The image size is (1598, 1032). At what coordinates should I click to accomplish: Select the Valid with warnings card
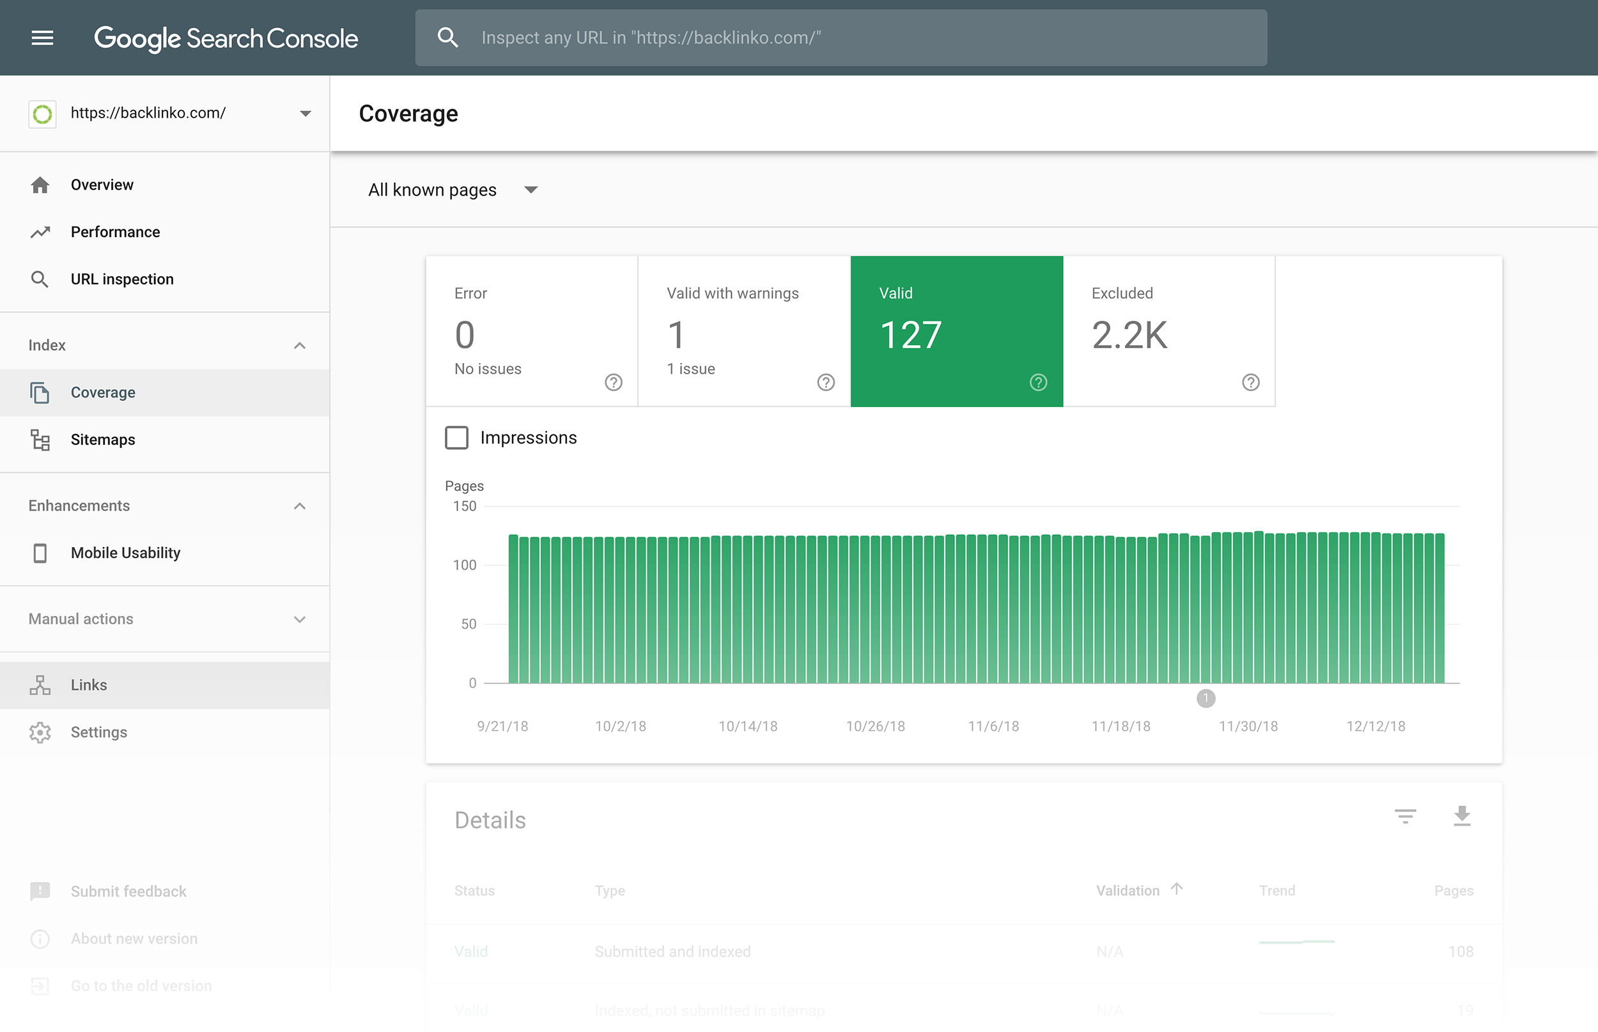(x=744, y=331)
